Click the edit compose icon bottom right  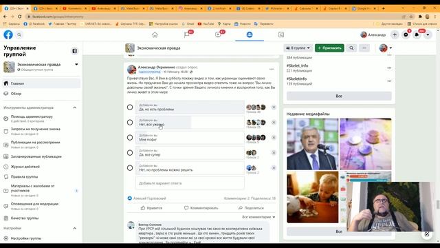pyautogui.click(x=427, y=234)
